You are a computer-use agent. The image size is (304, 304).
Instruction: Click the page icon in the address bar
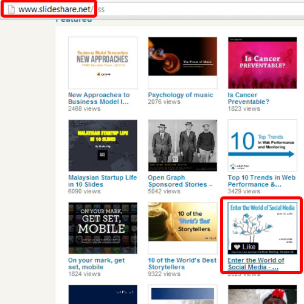point(12,9)
